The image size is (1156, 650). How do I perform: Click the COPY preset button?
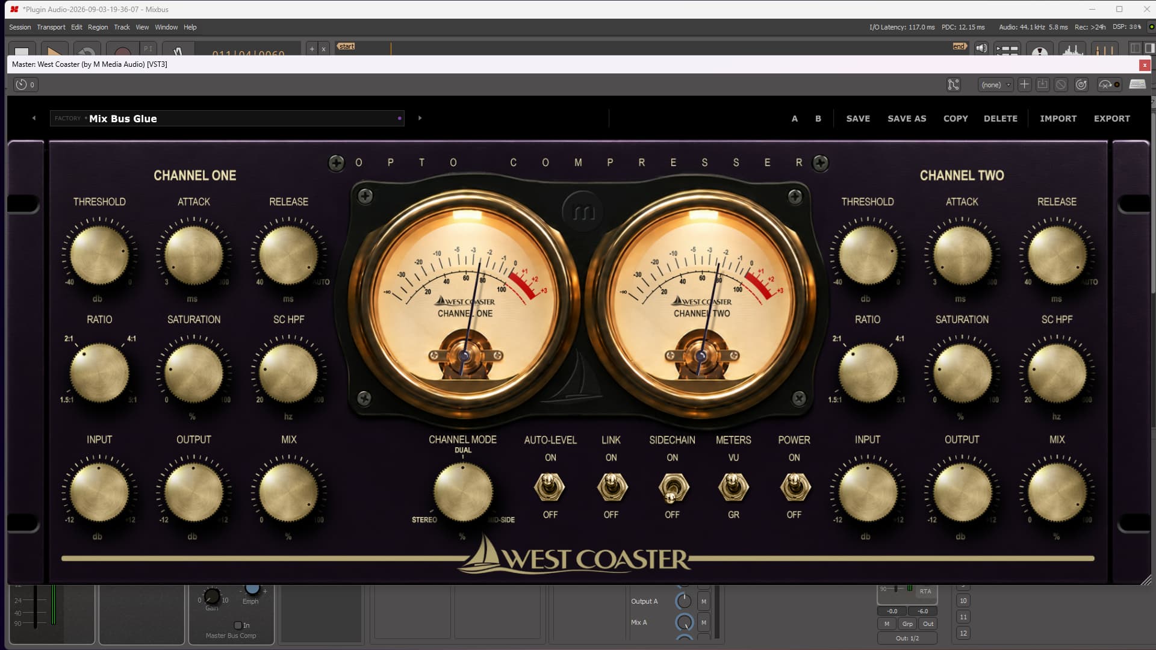click(x=956, y=119)
